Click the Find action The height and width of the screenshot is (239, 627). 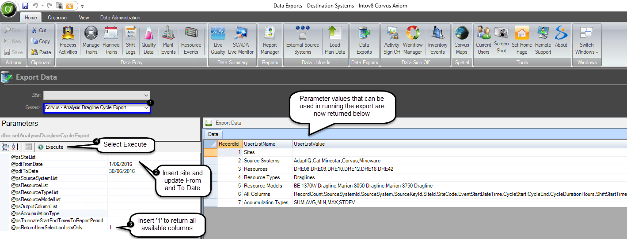tap(13, 30)
